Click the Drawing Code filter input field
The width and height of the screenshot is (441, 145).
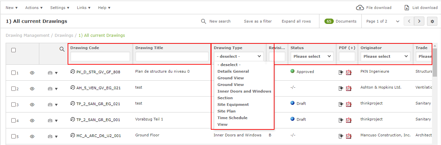pyautogui.click(x=100, y=57)
